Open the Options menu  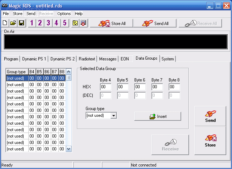64,14
